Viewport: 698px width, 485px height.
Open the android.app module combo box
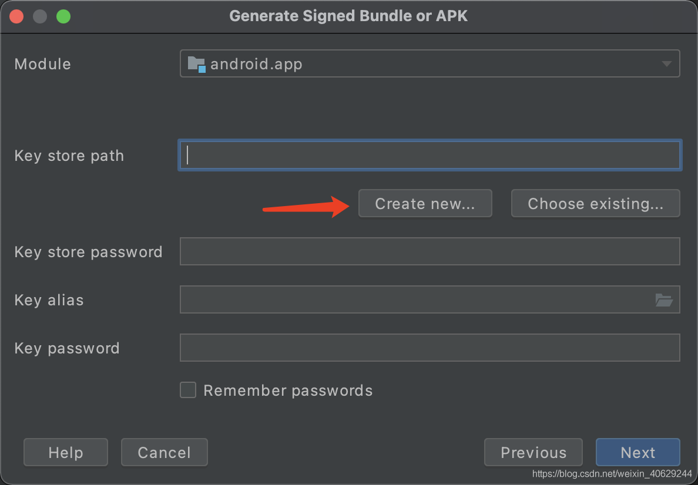click(x=429, y=63)
